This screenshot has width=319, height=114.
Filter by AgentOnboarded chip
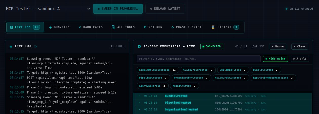coord(152,86)
